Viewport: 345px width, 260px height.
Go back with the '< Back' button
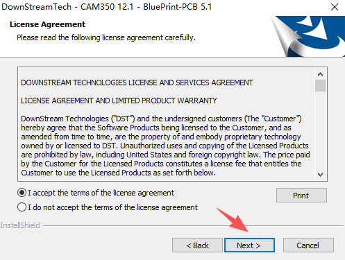(197, 245)
